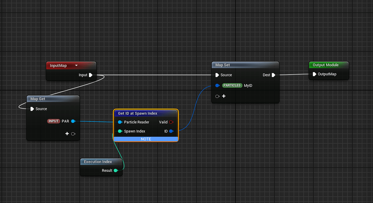This screenshot has width=373, height=203.
Task: Add a new pin on Map Set
Action: tap(224, 96)
